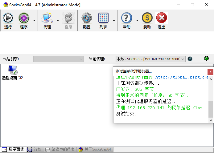Click the log line 得到正常的回复 (长度: 50 字节)

pyautogui.click(x=152, y=95)
